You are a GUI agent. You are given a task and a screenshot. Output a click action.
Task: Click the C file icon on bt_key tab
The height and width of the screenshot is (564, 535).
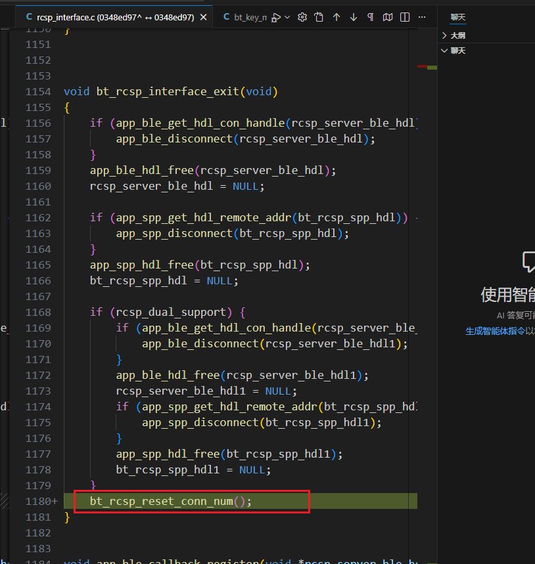coord(227,17)
